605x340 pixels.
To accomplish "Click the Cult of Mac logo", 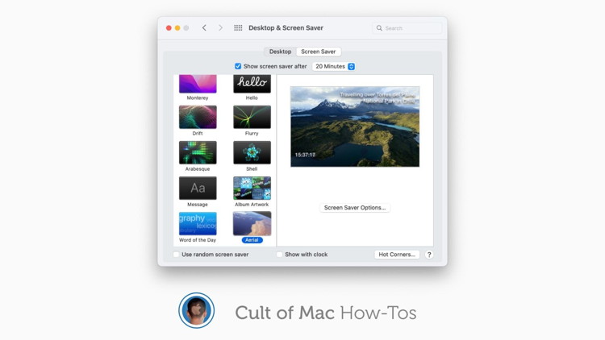I will coord(196,310).
